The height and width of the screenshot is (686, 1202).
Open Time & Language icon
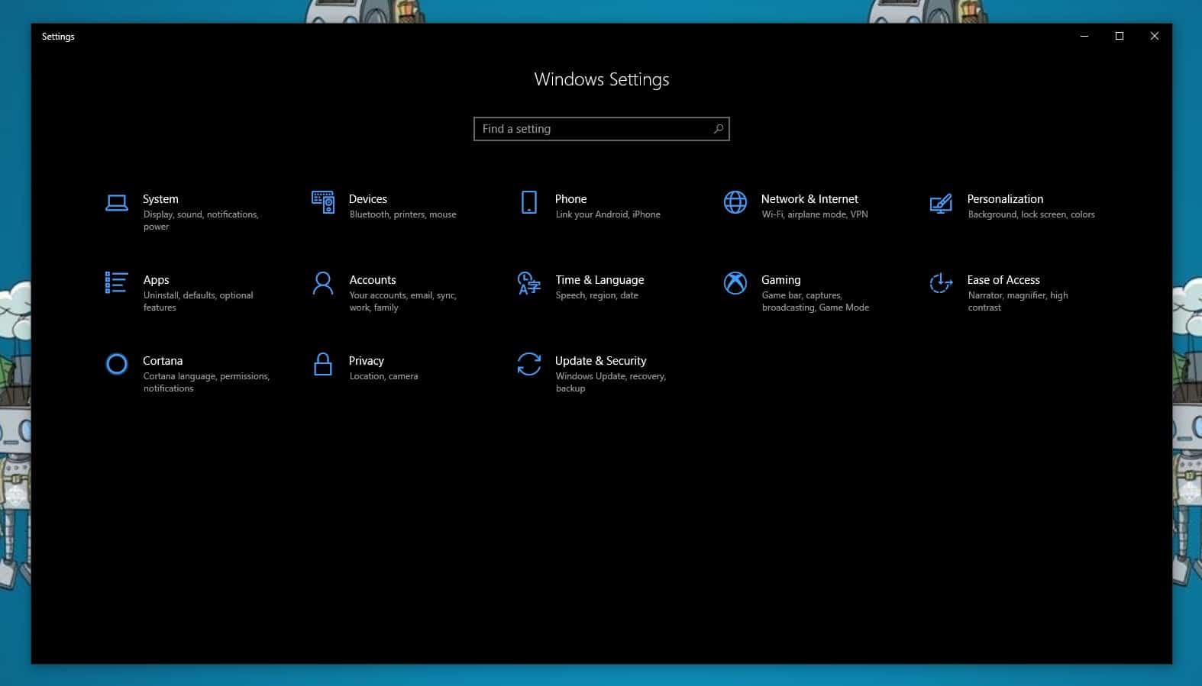click(529, 283)
